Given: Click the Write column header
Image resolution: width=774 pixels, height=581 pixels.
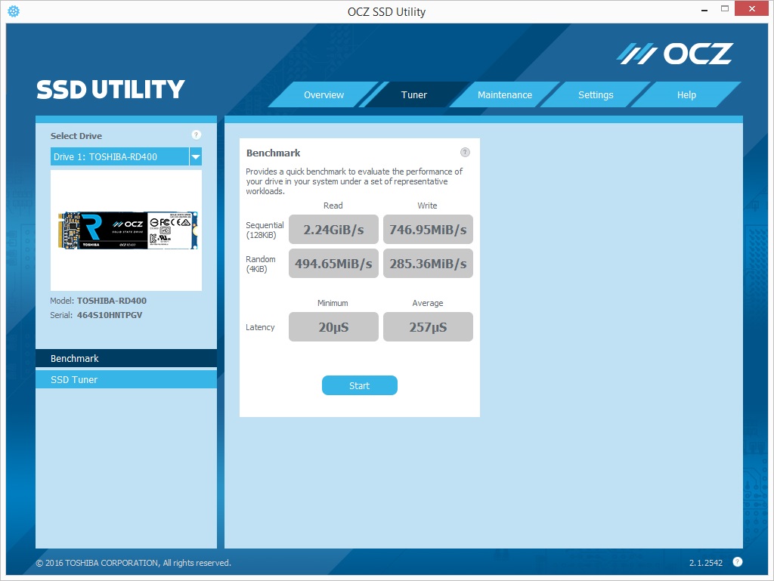Looking at the screenshot, I should click(x=428, y=206).
